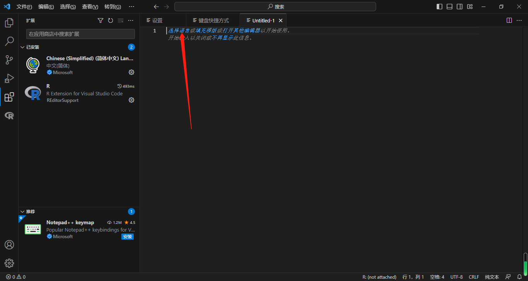528x281 pixels.
Task: Open the notifications bell
Action: [x=519, y=277]
